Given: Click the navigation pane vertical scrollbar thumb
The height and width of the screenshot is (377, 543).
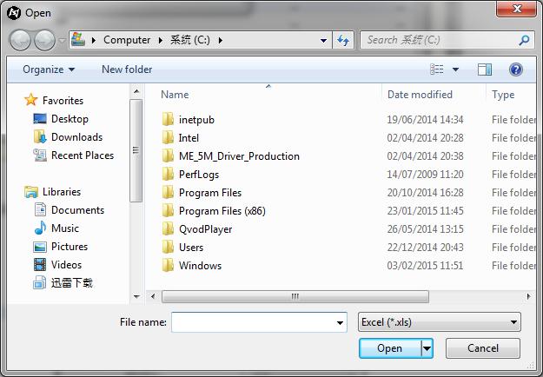Looking at the screenshot, I should point(136,150).
